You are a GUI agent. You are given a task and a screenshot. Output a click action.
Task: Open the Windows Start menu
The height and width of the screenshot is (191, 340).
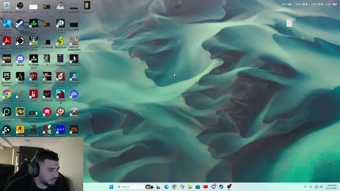click(x=111, y=187)
